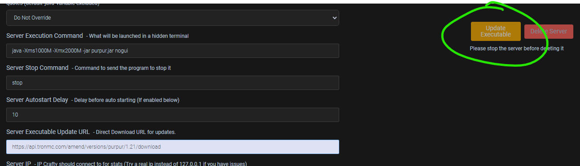Open the "Do Not Override" dropdown
The width and height of the screenshot is (580, 166).
click(172, 18)
